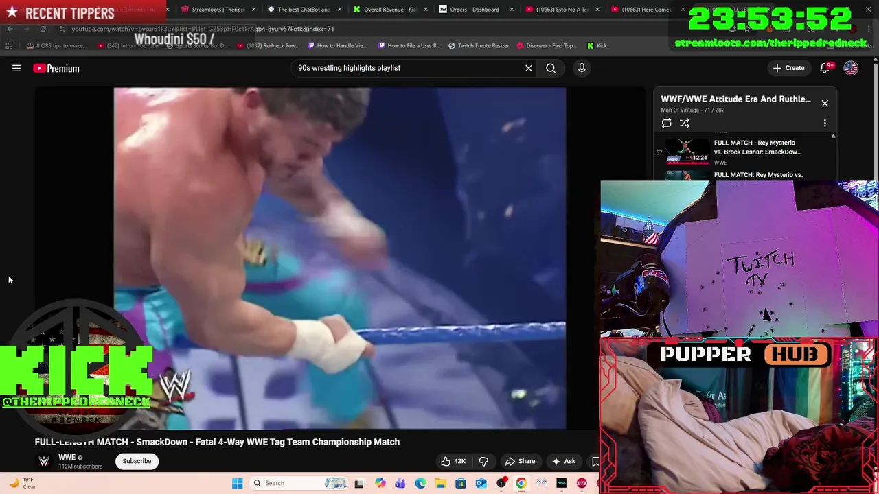Open Google Chrome from taskbar
The image size is (879, 494).
coord(521,483)
